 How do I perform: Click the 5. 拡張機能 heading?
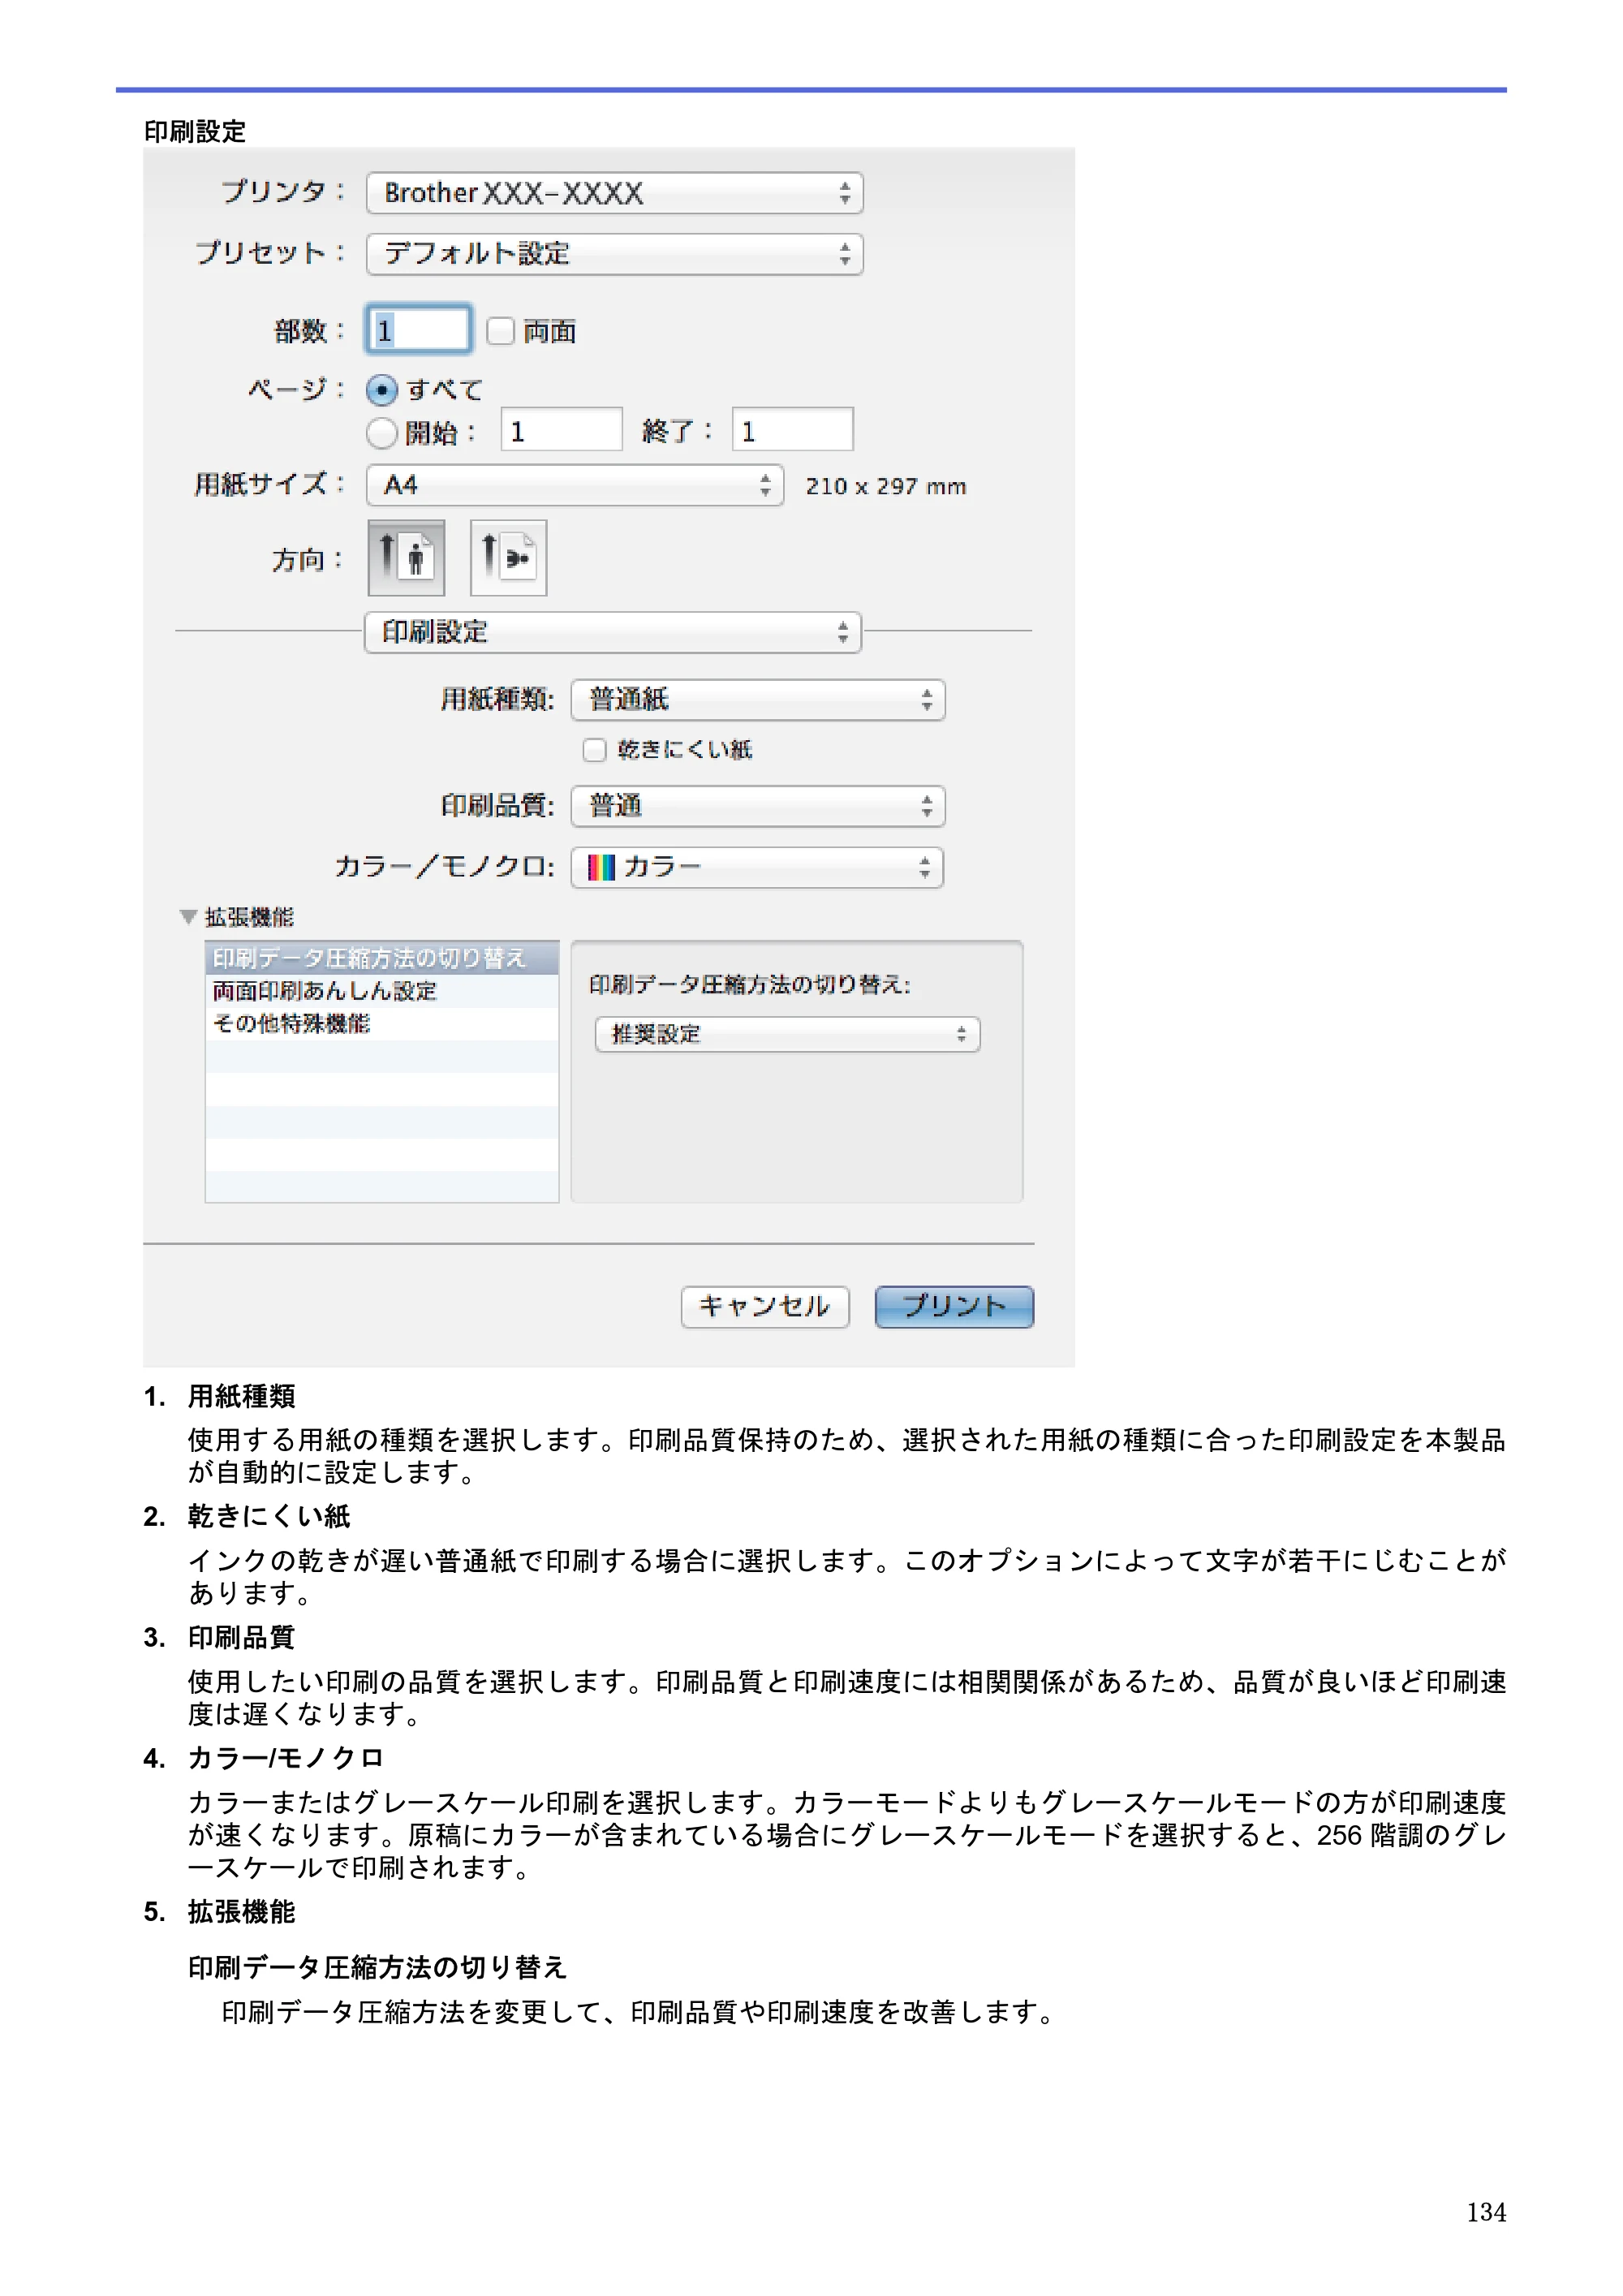point(220,1912)
